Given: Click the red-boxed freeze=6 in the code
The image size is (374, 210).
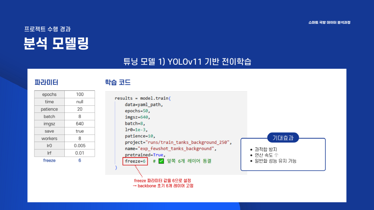Looking at the screenshot, I should coord(135,161).
